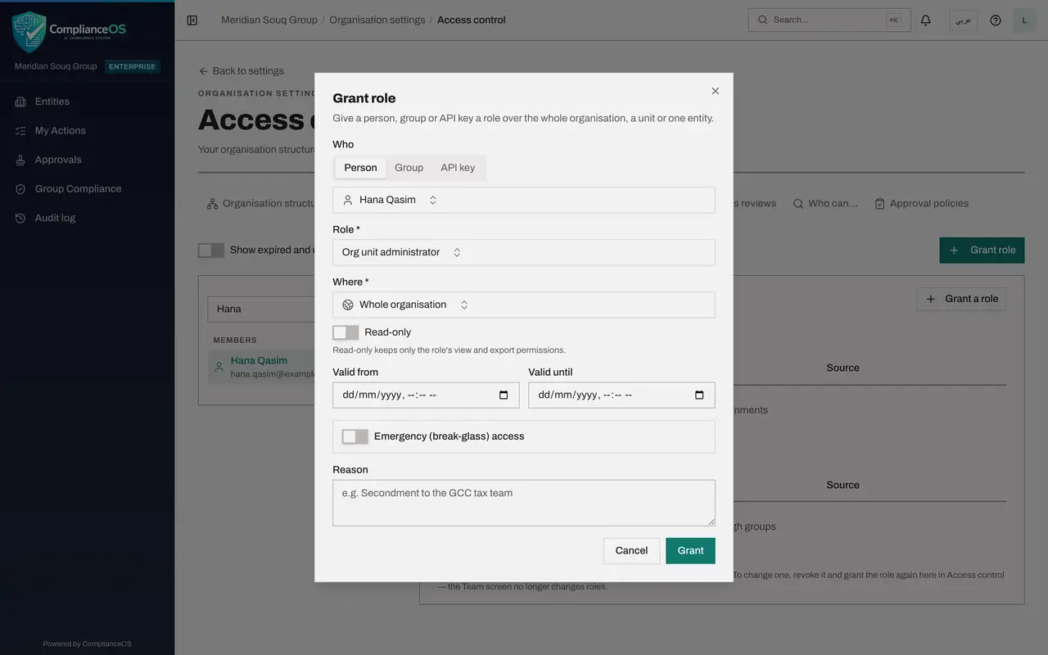Toggle the Read-only switch

click(x=346, y=332)
